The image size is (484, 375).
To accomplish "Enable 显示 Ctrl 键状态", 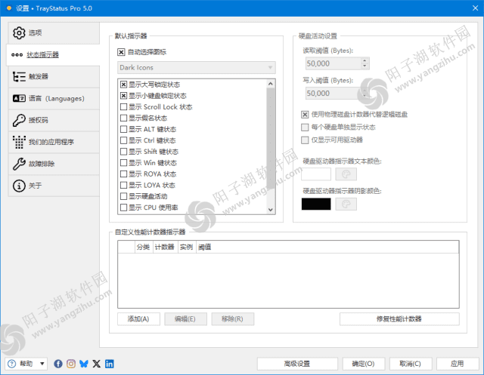I will [x=123, y=140].
